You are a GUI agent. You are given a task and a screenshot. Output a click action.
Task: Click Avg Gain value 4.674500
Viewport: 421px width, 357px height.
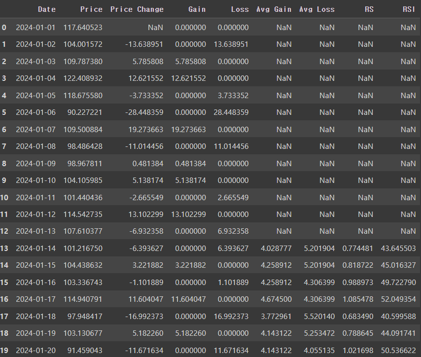(276, 299)
